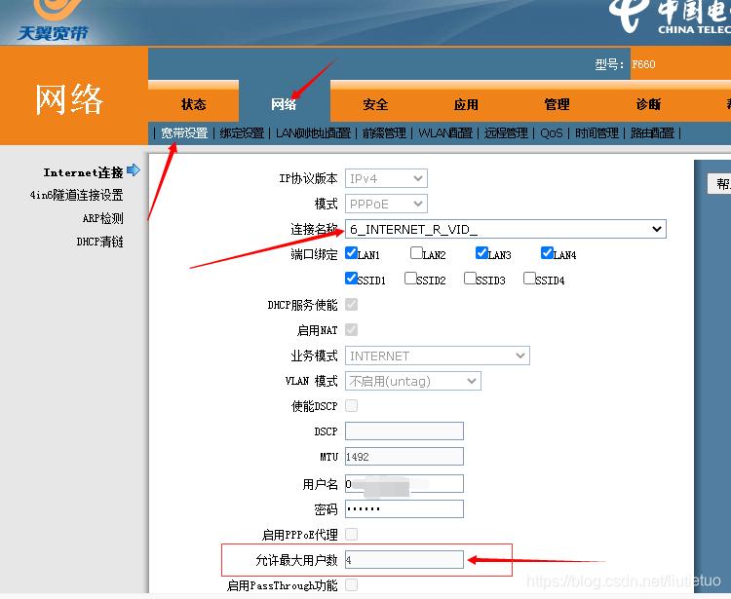Open 4in6隧道连接设置 in the sidebar

[76, 195]
